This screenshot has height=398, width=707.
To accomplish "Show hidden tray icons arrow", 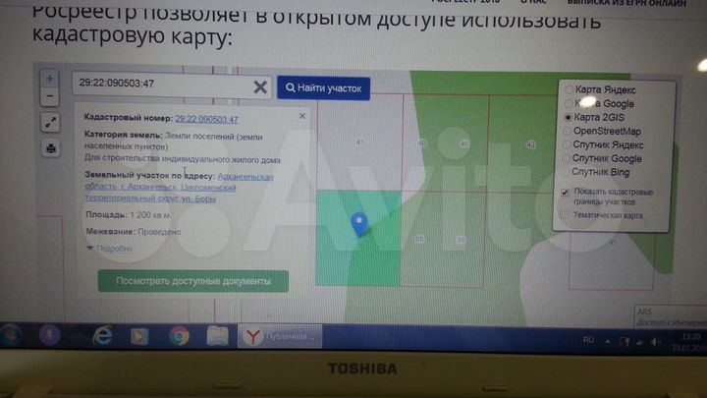I will coord(608,342).
